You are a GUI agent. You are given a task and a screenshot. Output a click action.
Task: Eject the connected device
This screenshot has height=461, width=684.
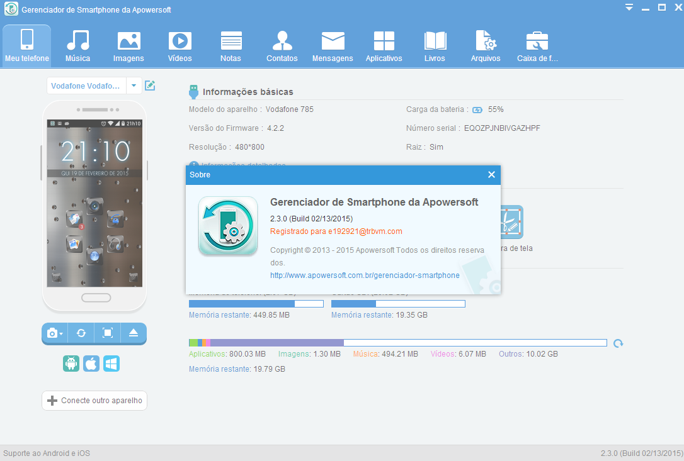pos(134,333)
